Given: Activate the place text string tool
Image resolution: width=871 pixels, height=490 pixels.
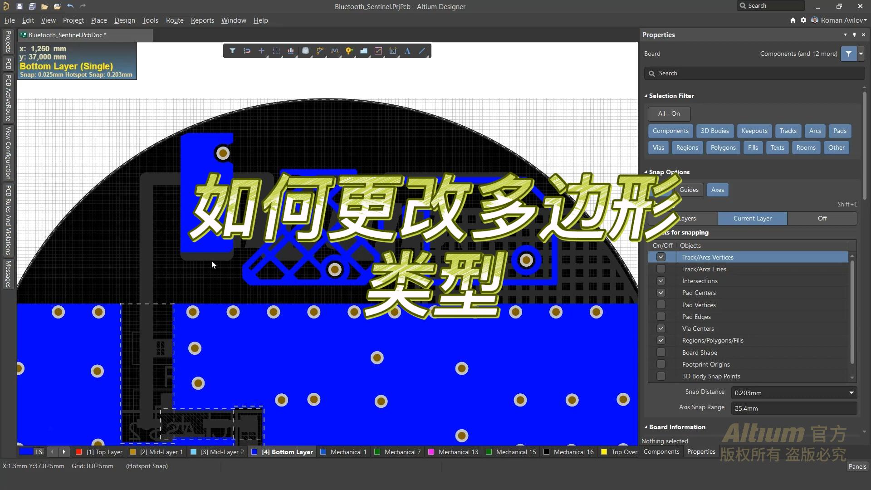Looking at the screenshot, I should 407,51.
